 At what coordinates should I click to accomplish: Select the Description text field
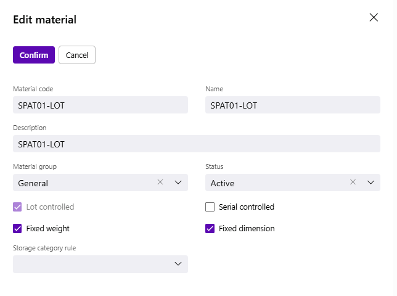click(x=196, y=144)
